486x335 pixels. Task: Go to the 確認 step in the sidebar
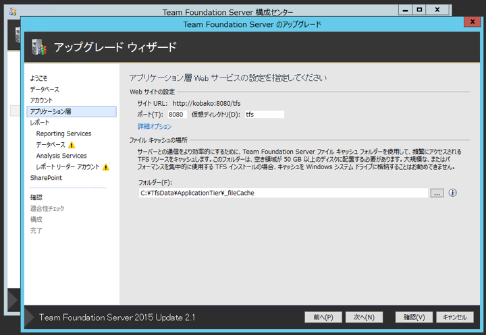pyautogui.click(x=36, y=197)
